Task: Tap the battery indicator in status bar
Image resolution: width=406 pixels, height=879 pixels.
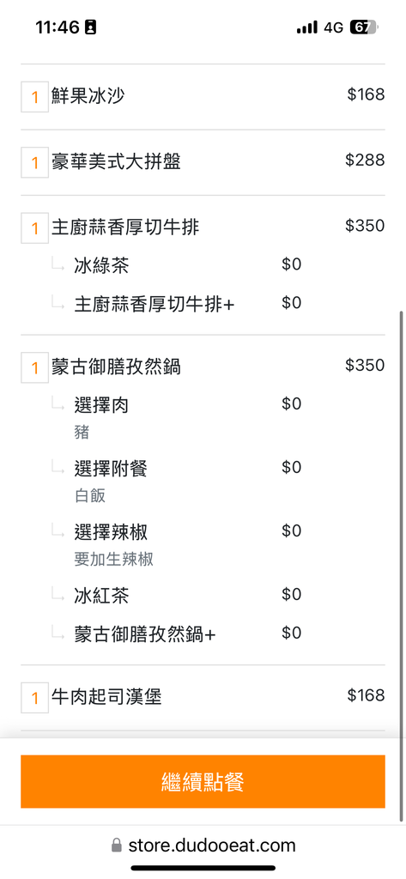Action: click(364, 27)
